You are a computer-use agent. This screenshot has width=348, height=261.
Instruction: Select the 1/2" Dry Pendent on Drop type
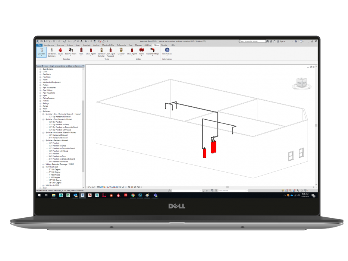59,125
